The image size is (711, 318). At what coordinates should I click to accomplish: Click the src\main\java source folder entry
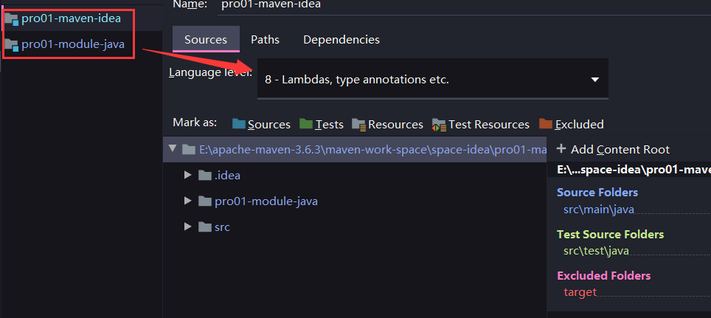pos(599,210)
